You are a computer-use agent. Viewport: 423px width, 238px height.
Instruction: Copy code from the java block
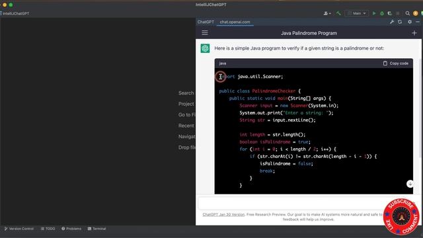pyautogui.click(x=395, y=63)
